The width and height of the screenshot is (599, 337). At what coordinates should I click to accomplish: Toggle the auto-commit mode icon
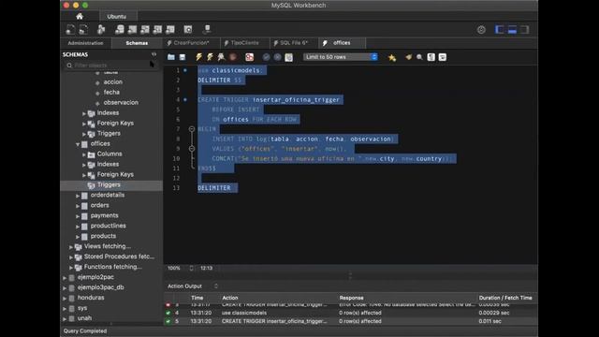click(x=289, y=57)
